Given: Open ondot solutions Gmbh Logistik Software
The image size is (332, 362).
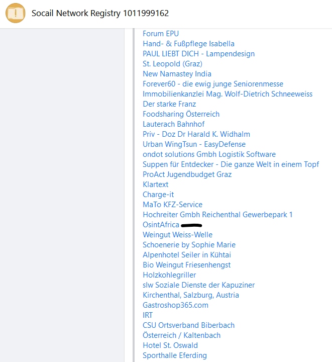Looking at the screenshot, I should coord(209,154).
